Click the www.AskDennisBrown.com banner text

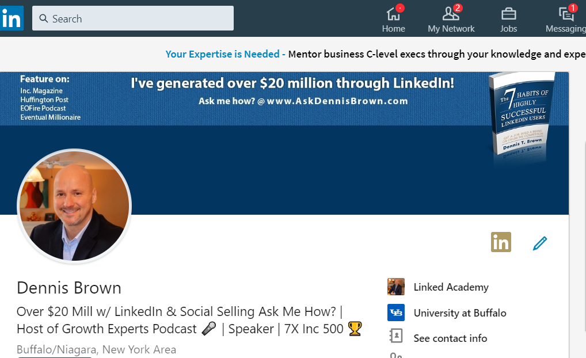click(x=337, y=101)
